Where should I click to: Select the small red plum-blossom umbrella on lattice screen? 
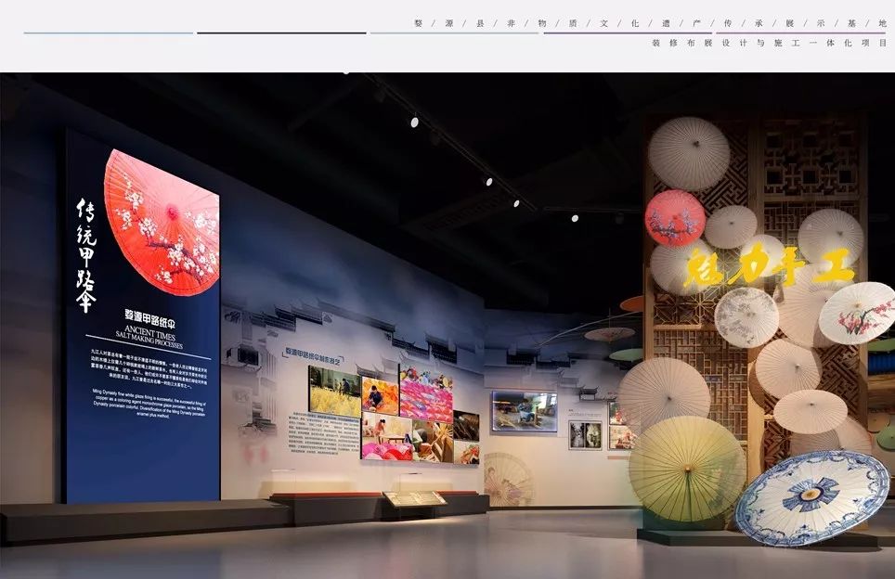675,218
